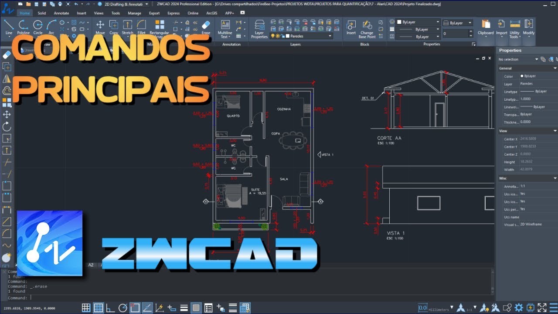Select the Erase tool
558x314 pixels.
[x=206, y=27]
